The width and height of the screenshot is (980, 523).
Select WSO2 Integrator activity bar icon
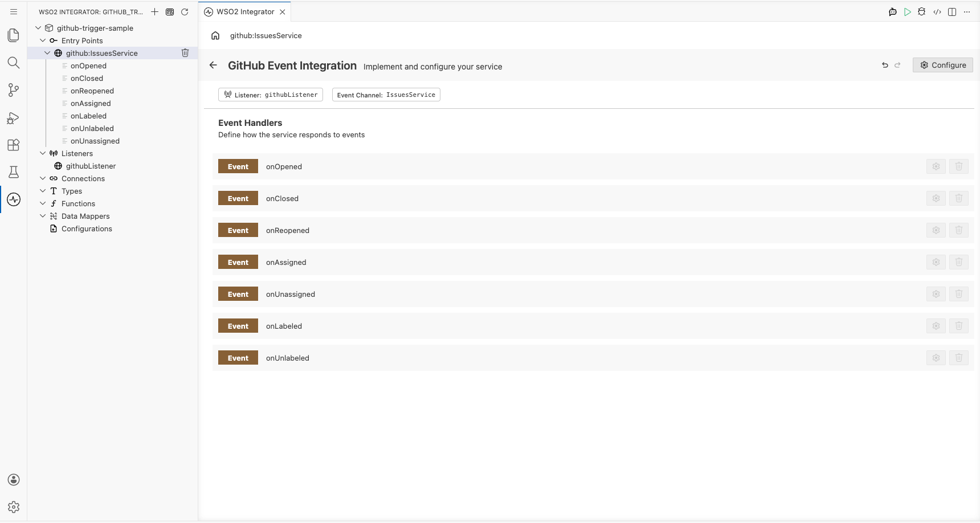click(x=14, y=199)
